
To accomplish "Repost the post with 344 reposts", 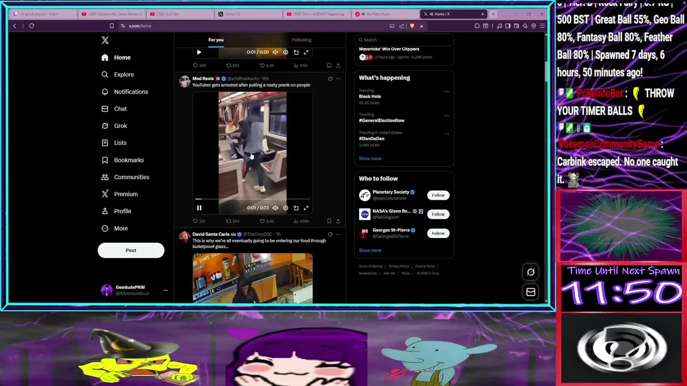I will (x=232, y=221).
